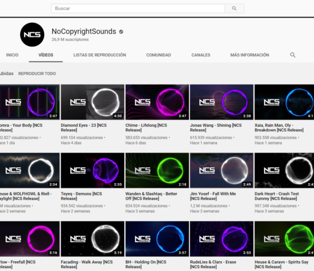Click the 834.924 visualizaciones text
This screenshot has width=314, height=271.
click(146, 206)
